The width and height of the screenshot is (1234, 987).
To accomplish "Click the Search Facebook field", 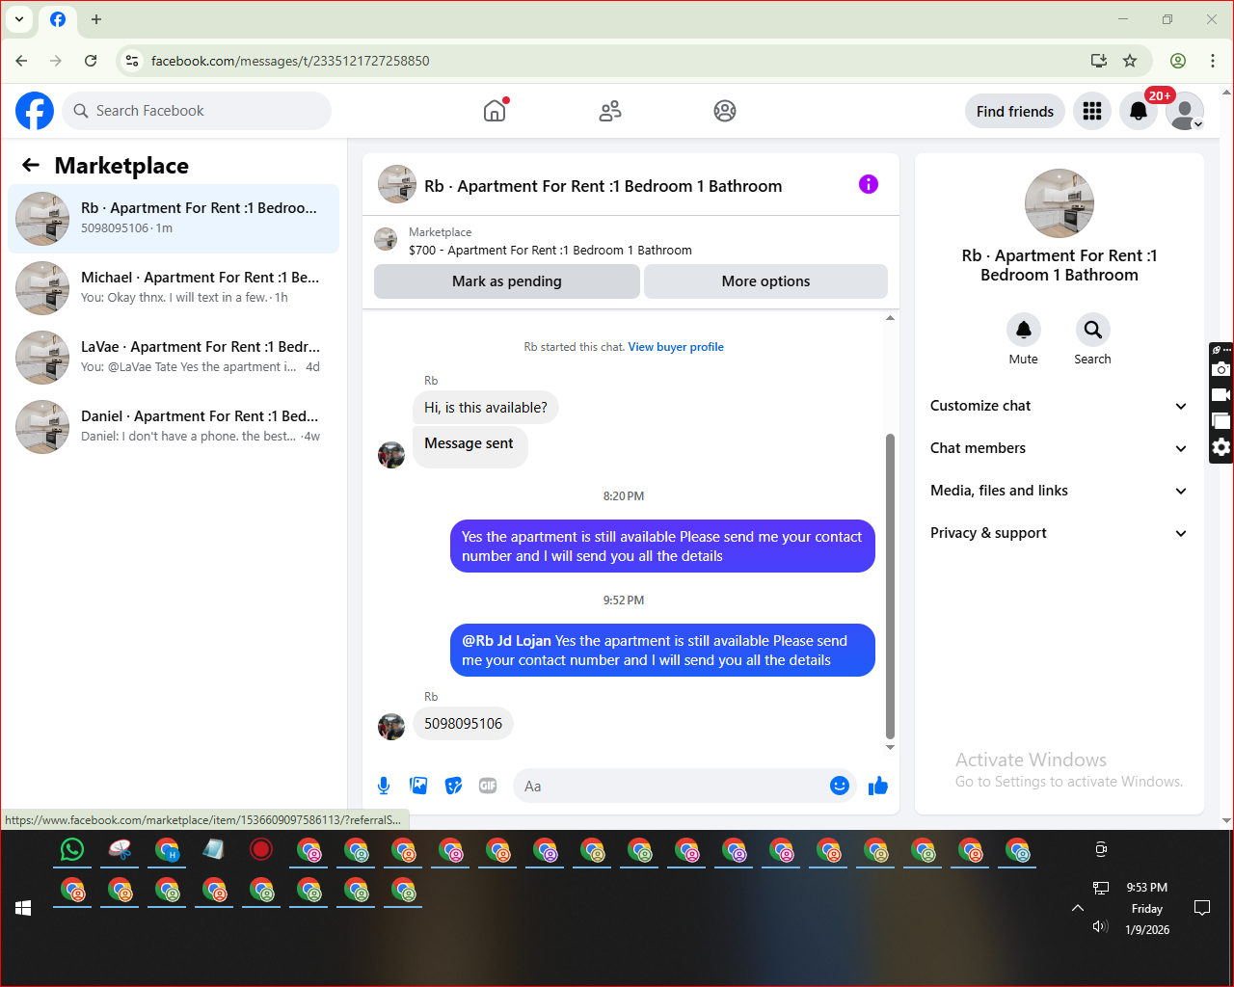I will (197, 111).
